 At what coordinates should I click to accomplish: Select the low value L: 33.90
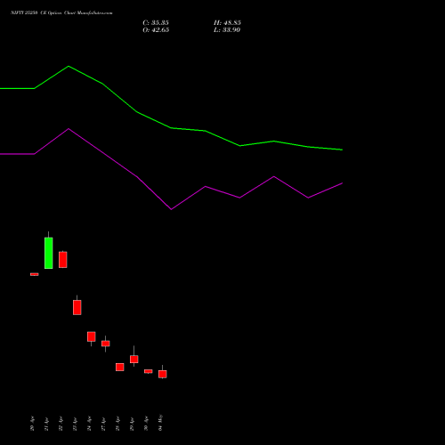(x=227, y=30)
